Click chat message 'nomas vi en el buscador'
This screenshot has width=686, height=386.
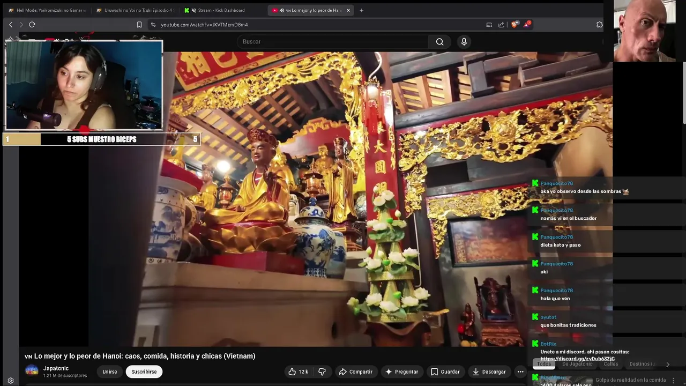point(569,218)
